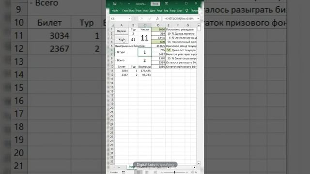The image size is (310, 174).
Task: Click the cell with value 3136,5
Action: tap(158, 46)
